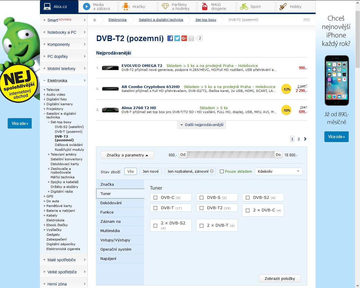Adjust the Do maximum price handle
This screenshot has height=288, width=360.
[278, 155]
